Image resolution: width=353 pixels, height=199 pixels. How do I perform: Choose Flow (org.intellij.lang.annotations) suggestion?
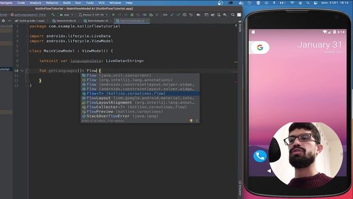(x=140, y=80)
